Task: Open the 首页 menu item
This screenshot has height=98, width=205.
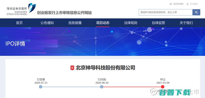Action: [x=19, y=23]
